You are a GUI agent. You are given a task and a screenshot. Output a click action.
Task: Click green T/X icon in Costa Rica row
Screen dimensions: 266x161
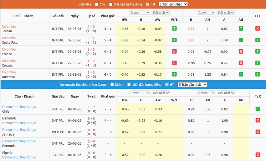pos(258,40)
